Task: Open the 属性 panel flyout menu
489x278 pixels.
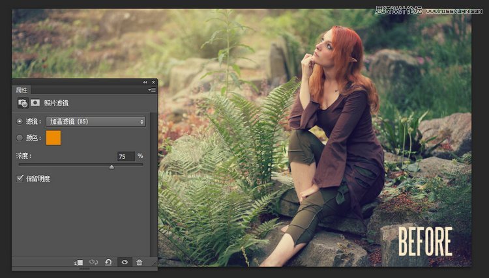Action: click(152, 90)
